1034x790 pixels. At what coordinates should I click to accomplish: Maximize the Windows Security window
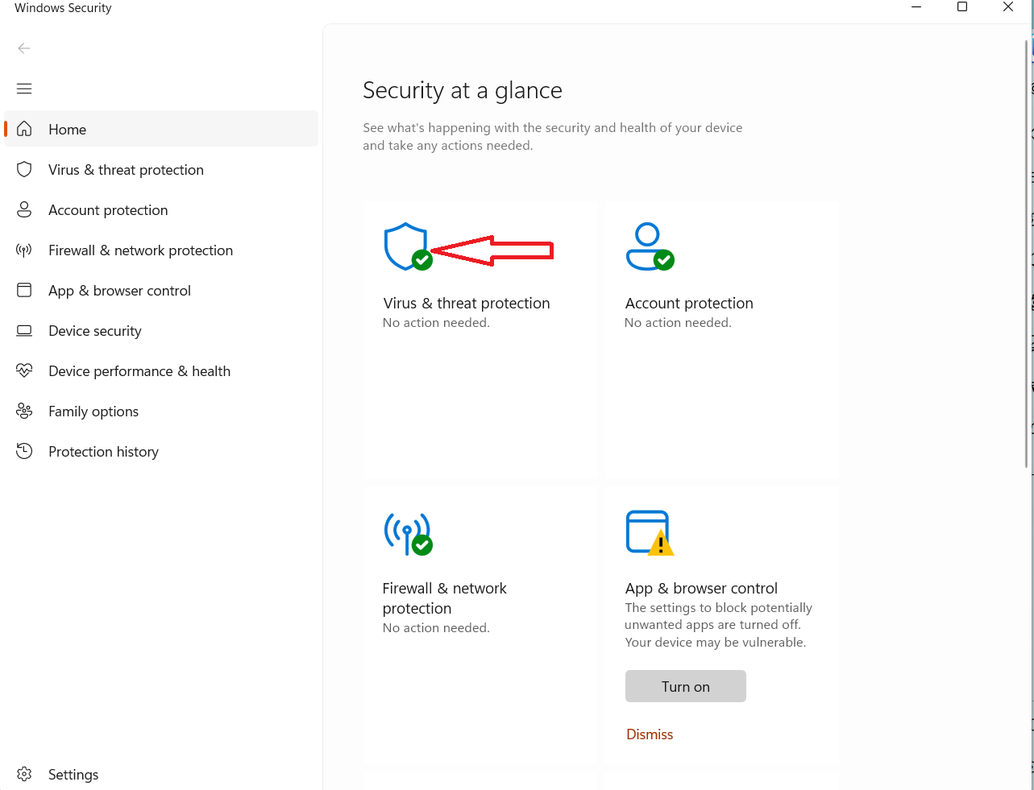[961, 7]
